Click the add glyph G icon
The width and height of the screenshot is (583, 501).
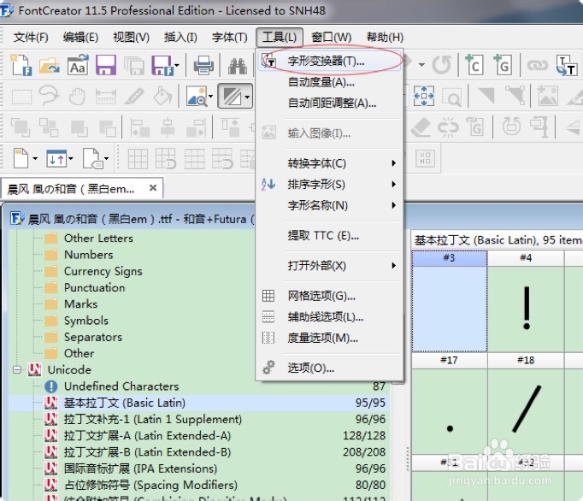click(503, 65)
